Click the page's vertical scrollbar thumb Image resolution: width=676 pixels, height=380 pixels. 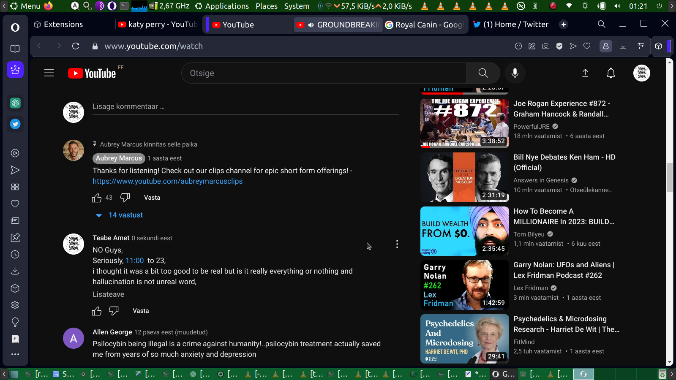(x=669, y=177)
